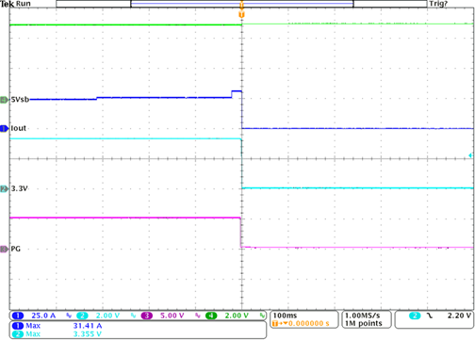
Task: Click the cyan trigger level arrow
Action: point(470,155)
